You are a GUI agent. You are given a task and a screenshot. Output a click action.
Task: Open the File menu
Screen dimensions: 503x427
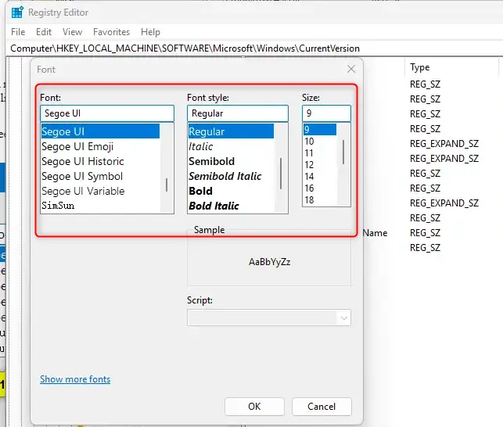tap(18, 32)
